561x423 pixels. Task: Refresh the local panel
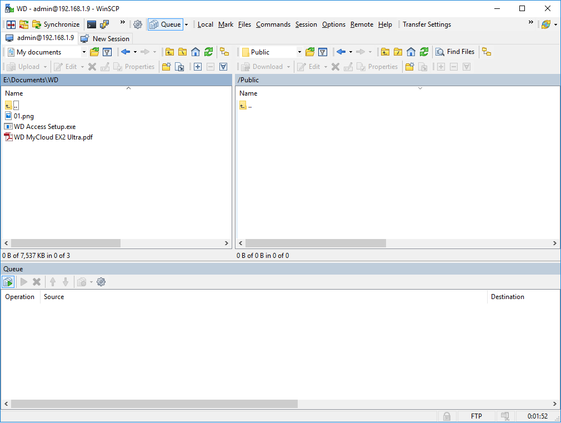coord(209,52)
